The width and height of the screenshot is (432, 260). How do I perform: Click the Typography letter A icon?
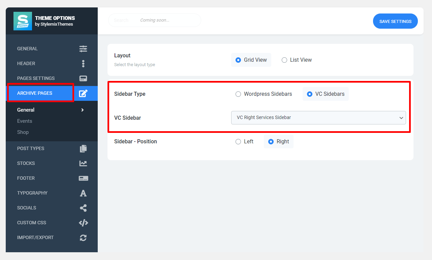[83, 193]
